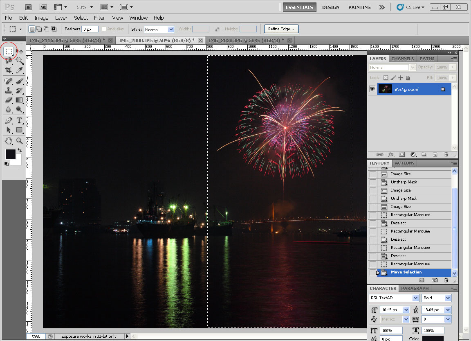Click the foreground color swatch

(10, 154)
